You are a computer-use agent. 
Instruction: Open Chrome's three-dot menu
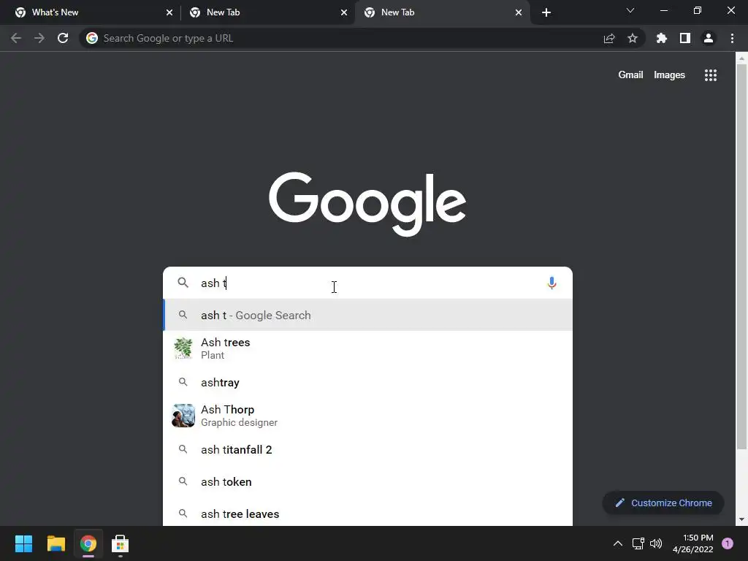click(732, 38)
